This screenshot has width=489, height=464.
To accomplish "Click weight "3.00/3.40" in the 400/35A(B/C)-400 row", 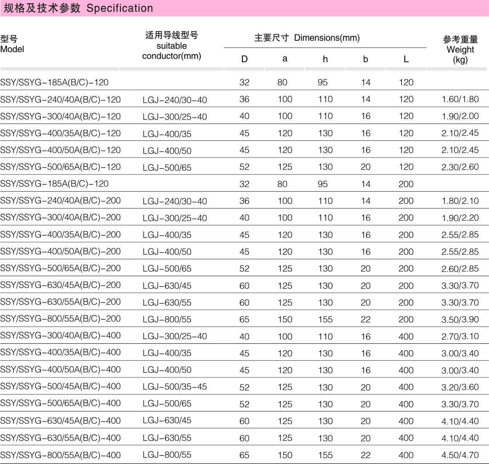I will coord(460,353).
